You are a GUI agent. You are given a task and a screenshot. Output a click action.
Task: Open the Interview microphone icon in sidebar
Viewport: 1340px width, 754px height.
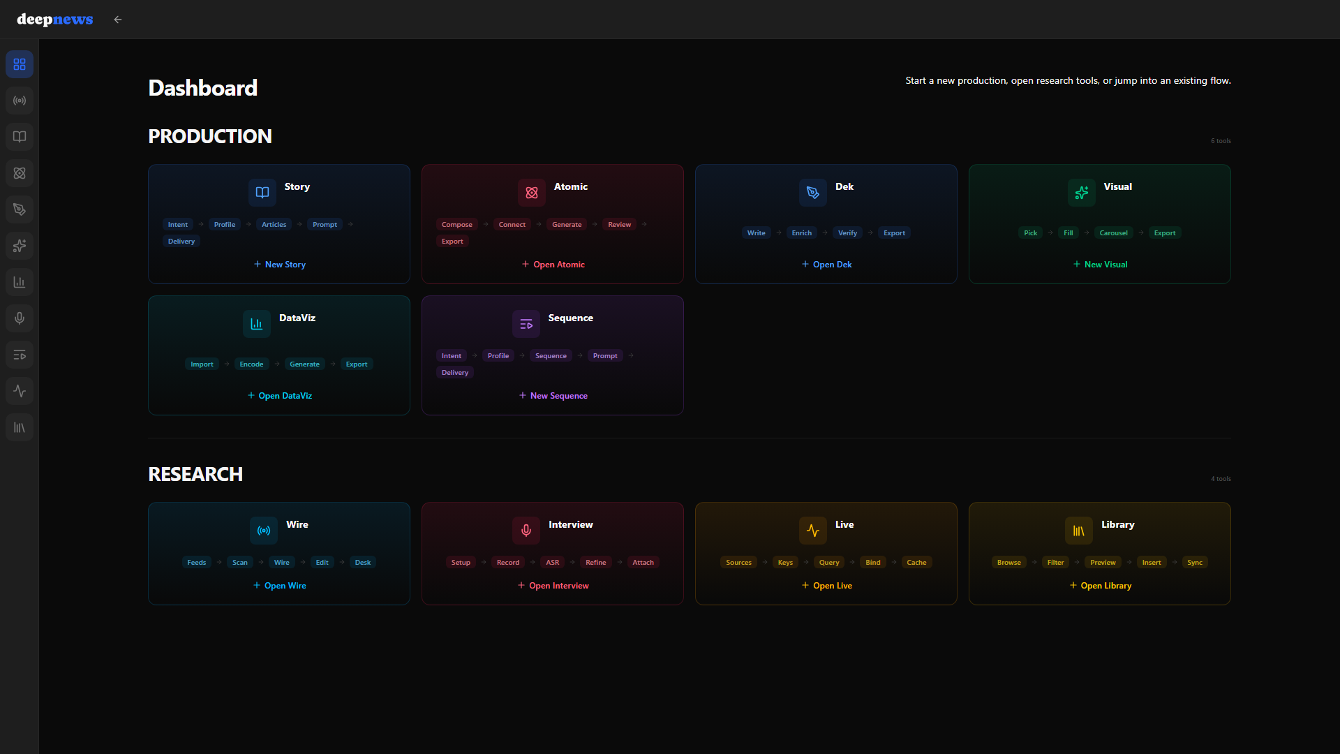[20, 318]
